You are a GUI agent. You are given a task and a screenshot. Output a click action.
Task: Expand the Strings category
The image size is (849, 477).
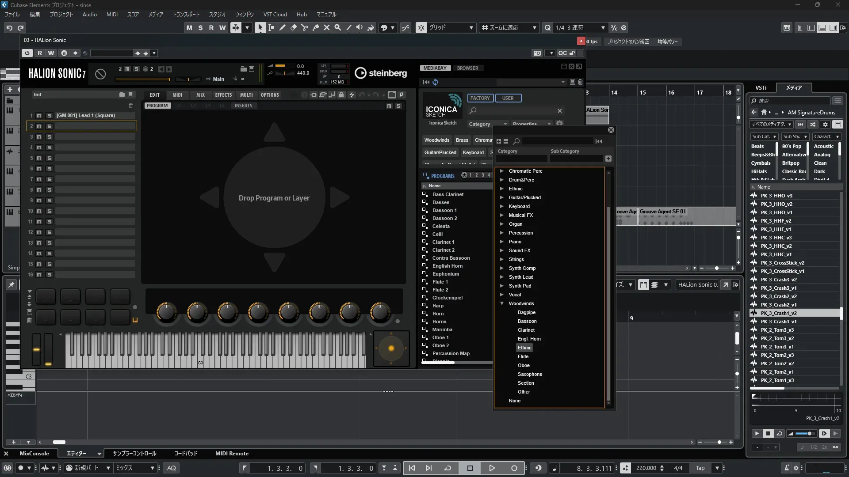(x=502, y=259)
